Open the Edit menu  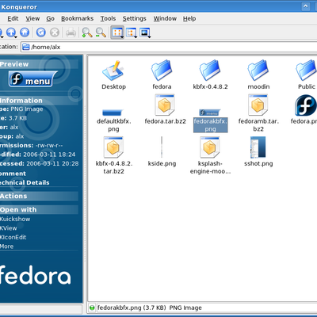(x=13, y=18)
